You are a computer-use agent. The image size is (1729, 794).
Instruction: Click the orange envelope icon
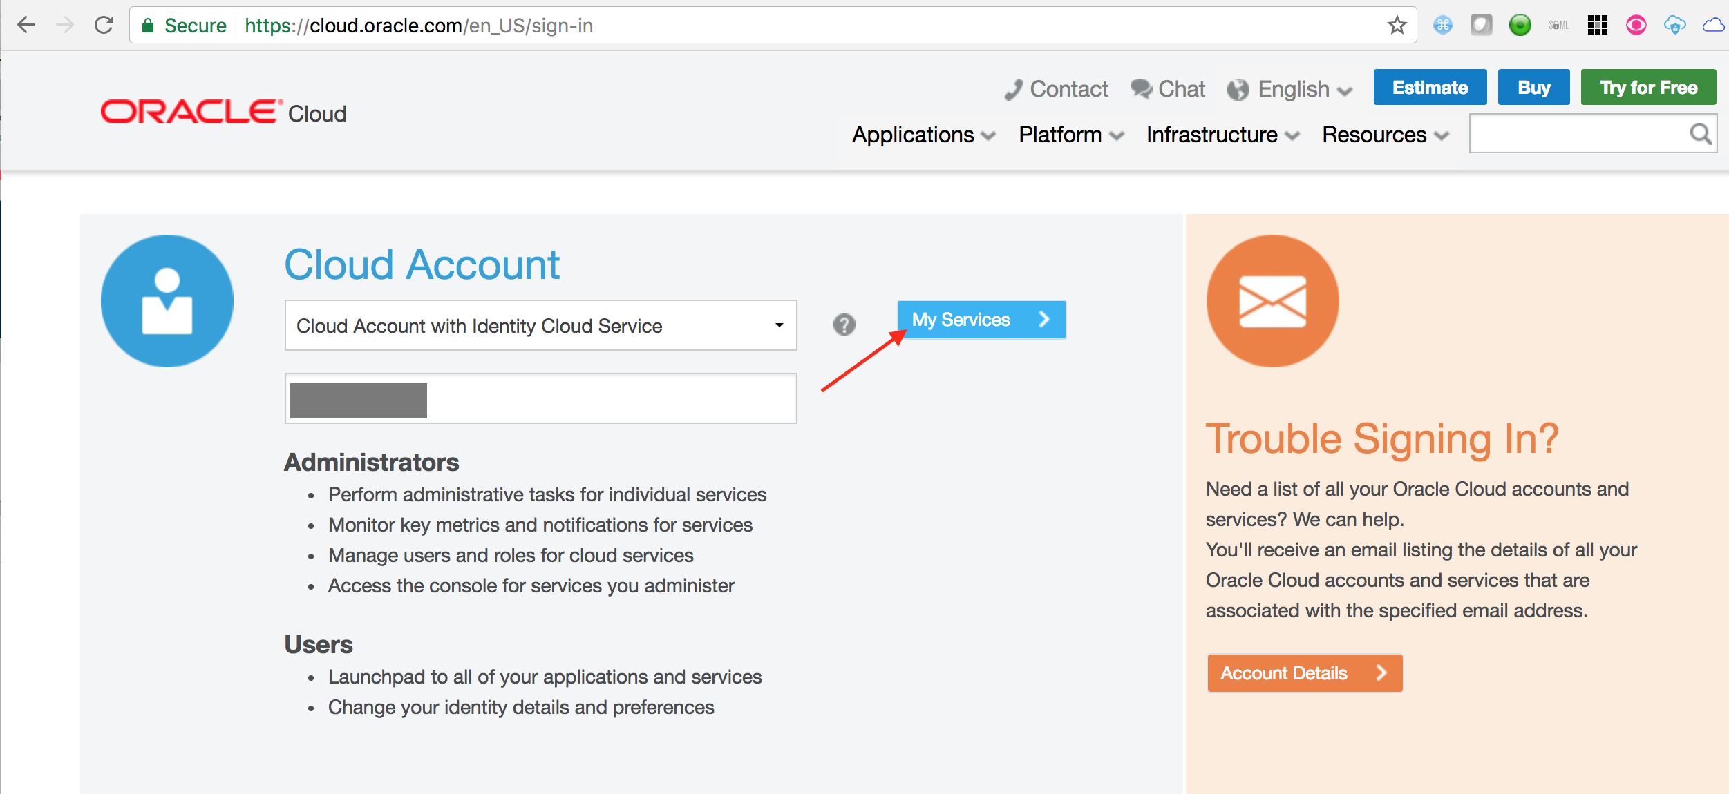[1272, 300]
